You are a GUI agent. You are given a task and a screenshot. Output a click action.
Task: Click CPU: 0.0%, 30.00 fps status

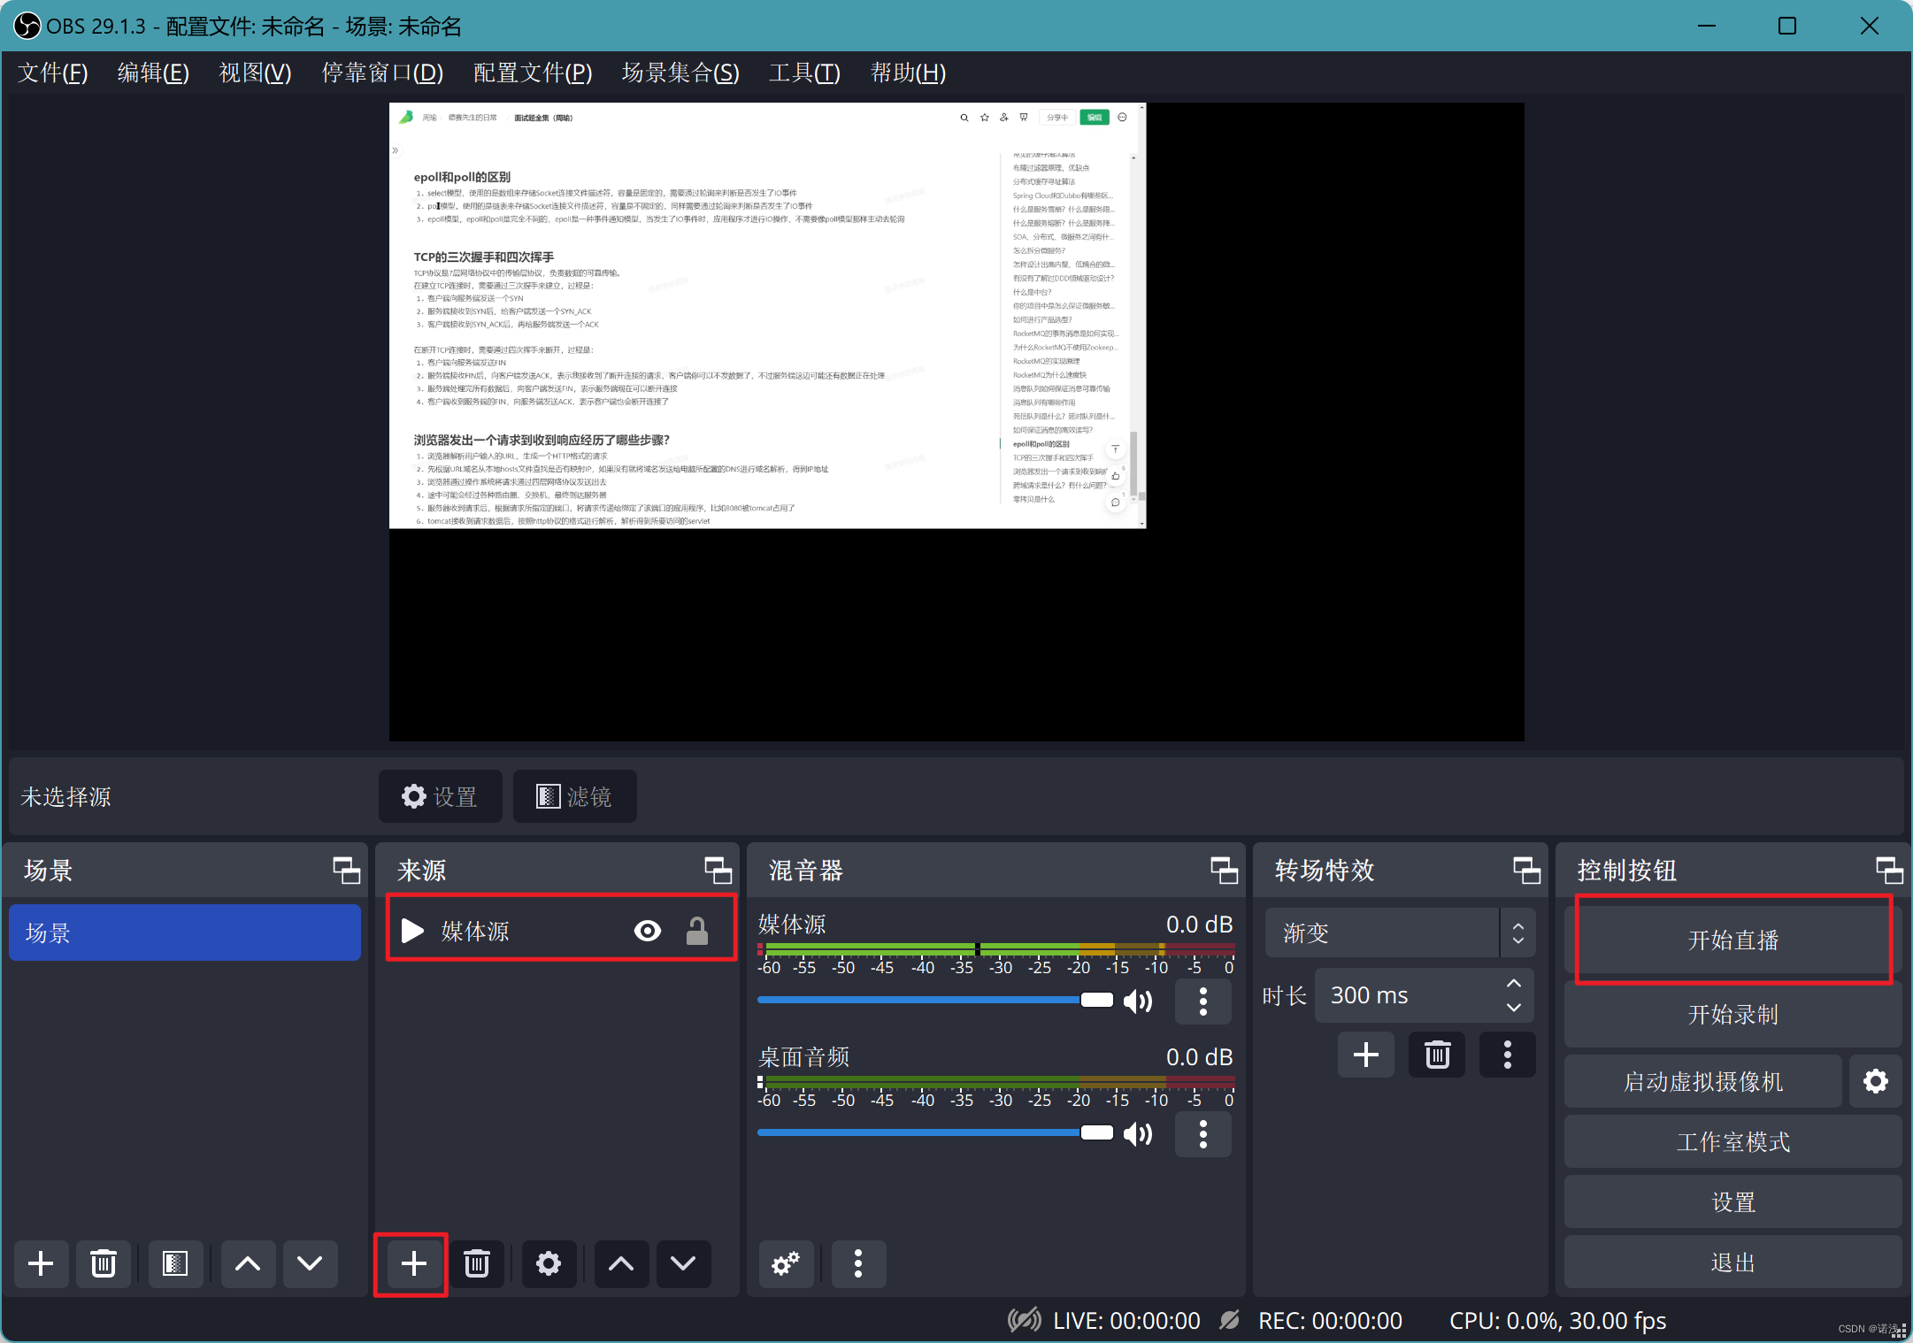pos(1557,1320)
